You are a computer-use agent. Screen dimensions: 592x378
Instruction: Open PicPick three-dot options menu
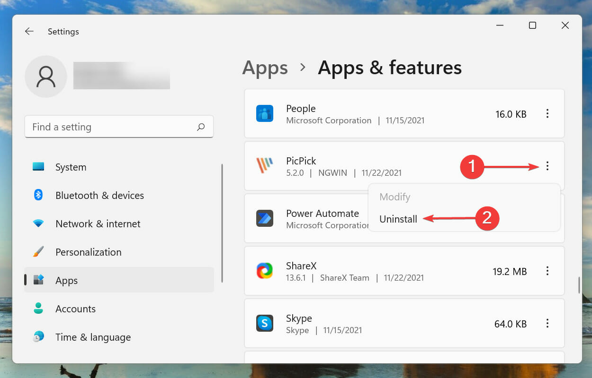(547, 166)
